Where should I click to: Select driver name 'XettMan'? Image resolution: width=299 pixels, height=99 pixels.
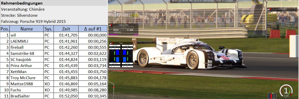pos(19,72)
